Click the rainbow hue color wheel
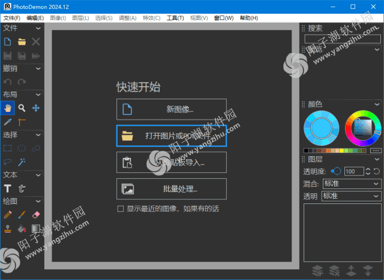The width and height of the screenshot is (384, 280). [363, 128]
